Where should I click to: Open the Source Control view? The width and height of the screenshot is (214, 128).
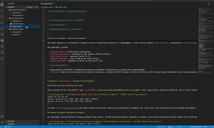(2, 16)
